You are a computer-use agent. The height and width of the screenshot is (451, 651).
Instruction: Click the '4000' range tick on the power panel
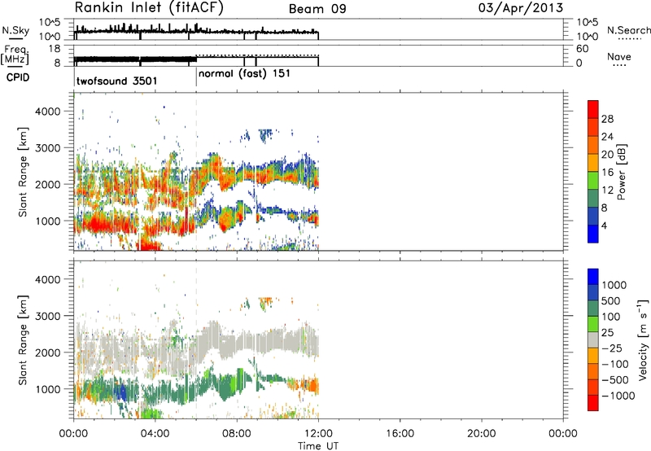[47, 112]
